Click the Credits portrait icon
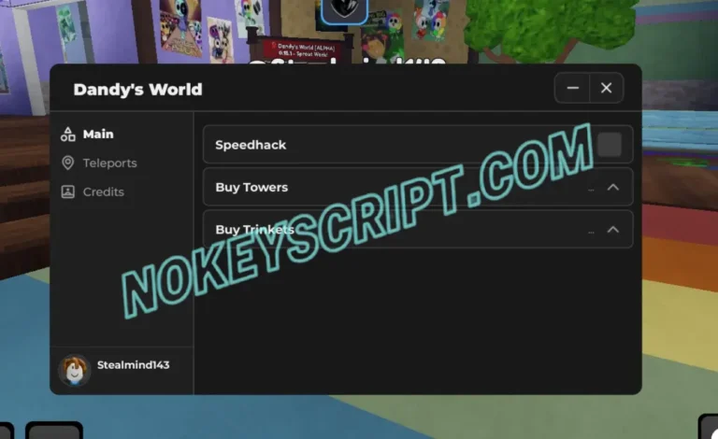 67,191
